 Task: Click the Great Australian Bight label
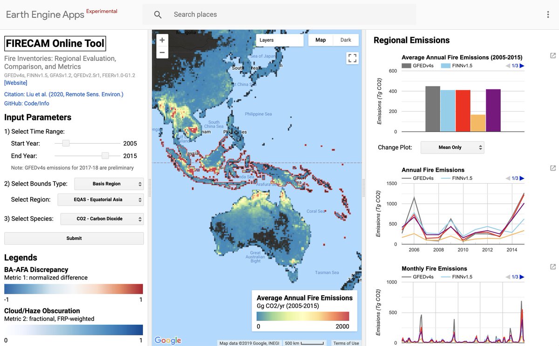pyautogui.click(x=256, y=257)
